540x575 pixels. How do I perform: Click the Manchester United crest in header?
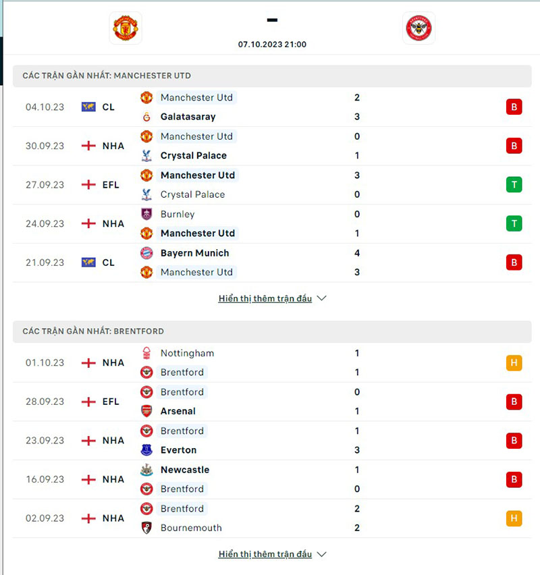pos(126,28)
